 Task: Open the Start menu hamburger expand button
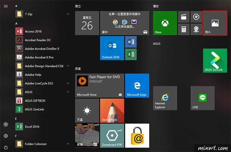(x=6, y=6)
